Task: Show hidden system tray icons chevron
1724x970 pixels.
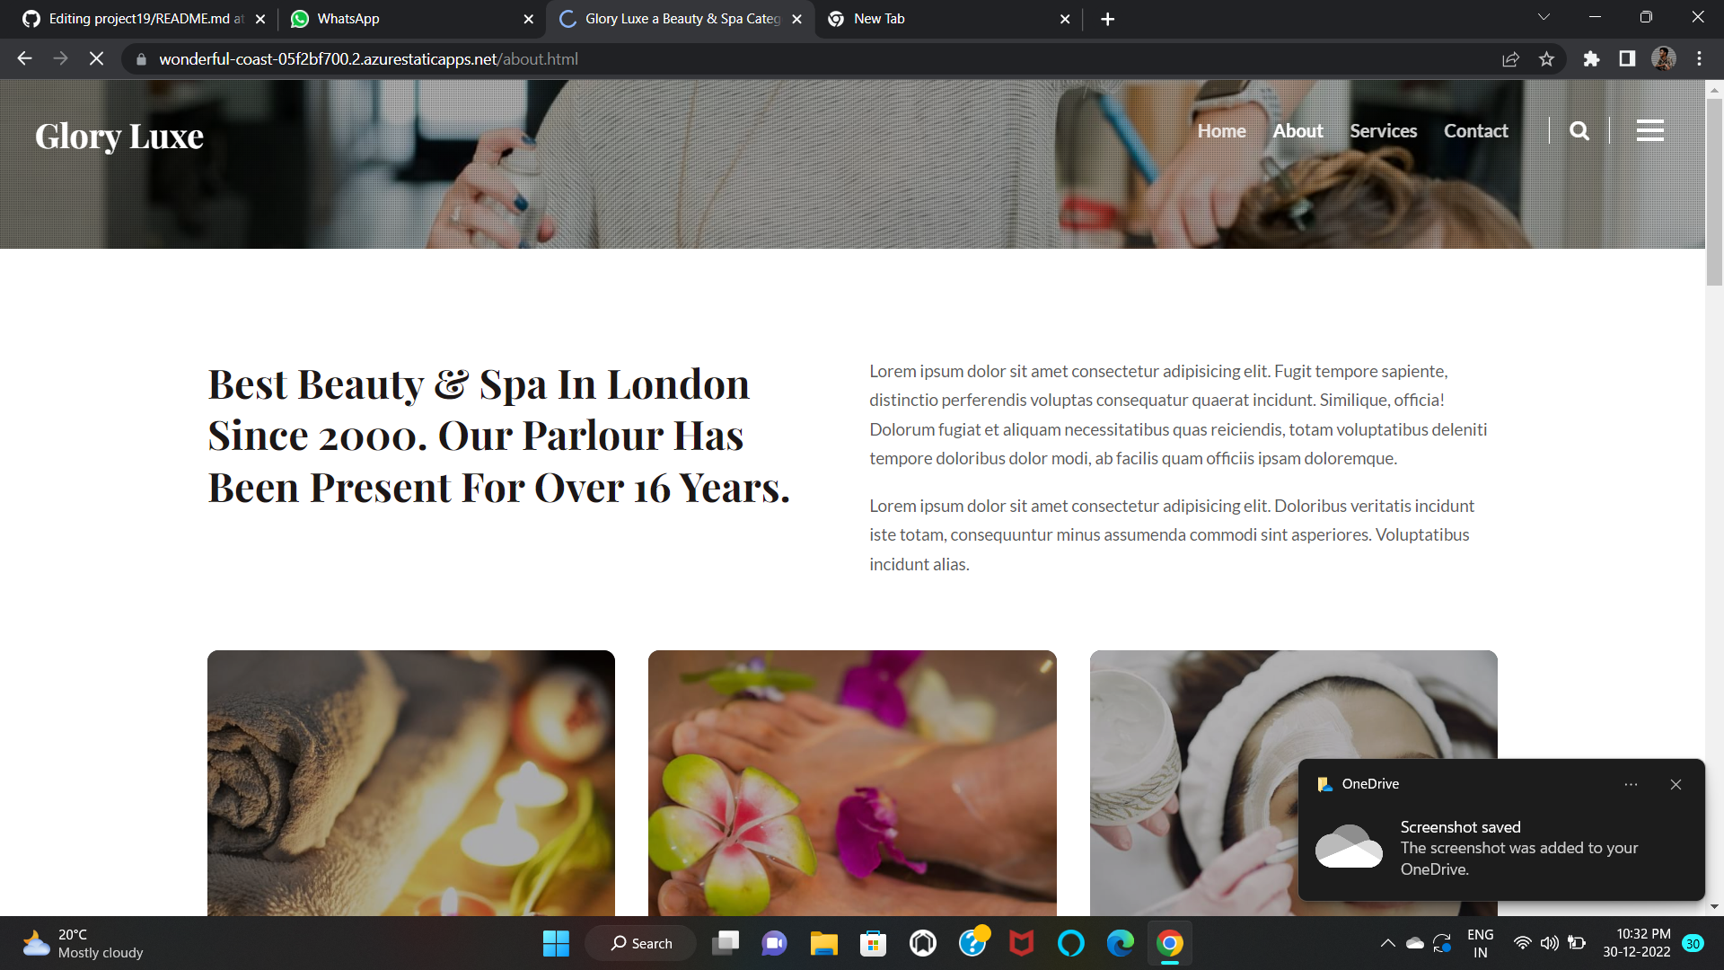Action: [1387, 943]
